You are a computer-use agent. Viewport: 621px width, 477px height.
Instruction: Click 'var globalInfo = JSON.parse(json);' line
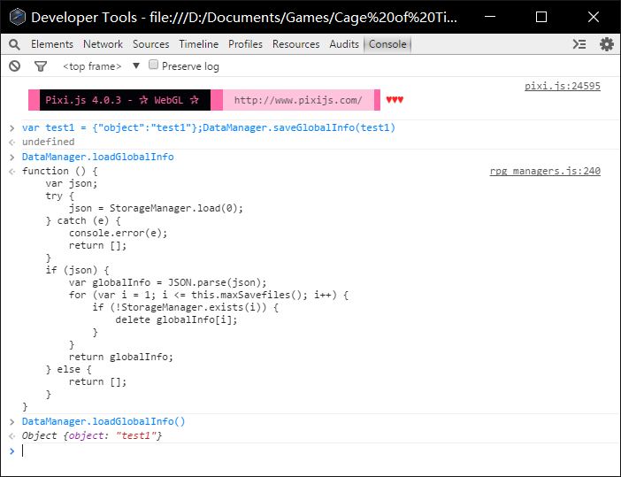click(168, 282)
